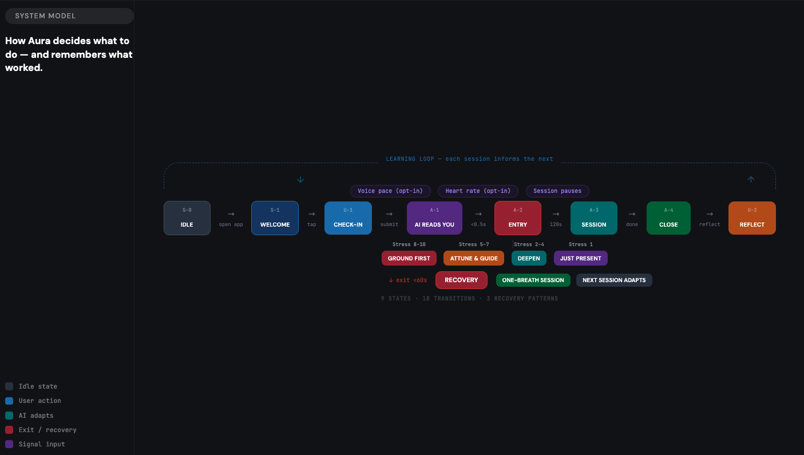
Task: Expand the submit transition arrow
Action: pos(389,218)
